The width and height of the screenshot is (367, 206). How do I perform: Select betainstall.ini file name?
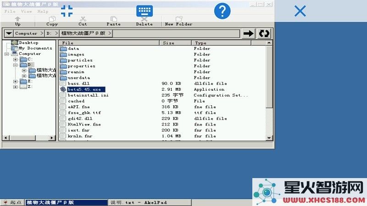point(88,95)
